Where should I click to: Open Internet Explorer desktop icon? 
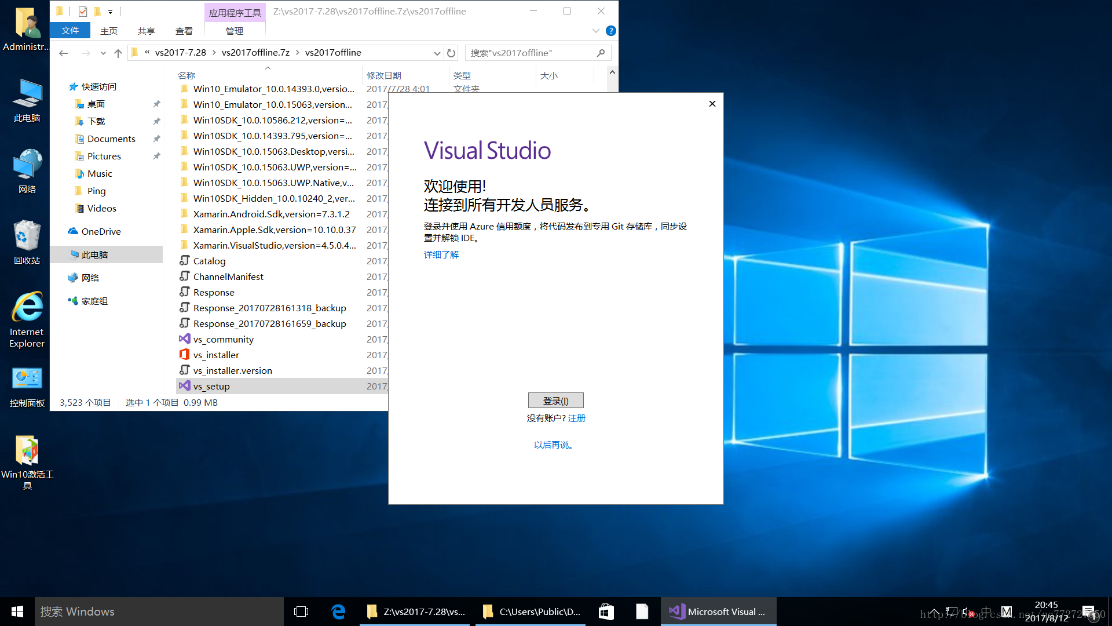pos(27,320)
